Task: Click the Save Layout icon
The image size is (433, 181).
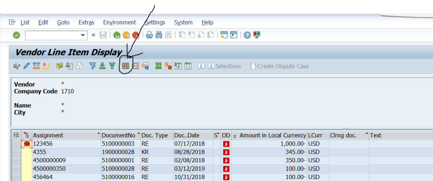Action: (145, 66)
